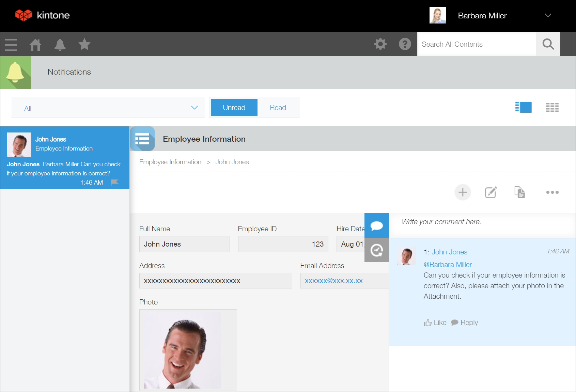The width and height of the screenshot is (576, 392).
Task: Open the Home page icon
Action: point(35,44)
